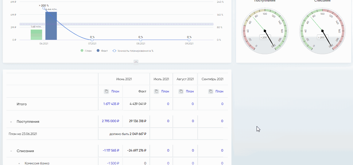Copy the Сентябрь 2021 plan column
The width and height of the screenshot is (353, 165).
211,91
